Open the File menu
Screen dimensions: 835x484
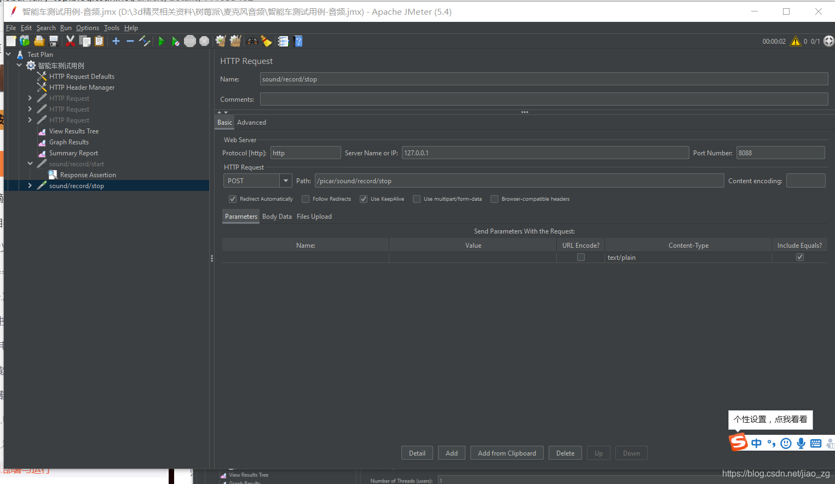(x=11, y=28)
